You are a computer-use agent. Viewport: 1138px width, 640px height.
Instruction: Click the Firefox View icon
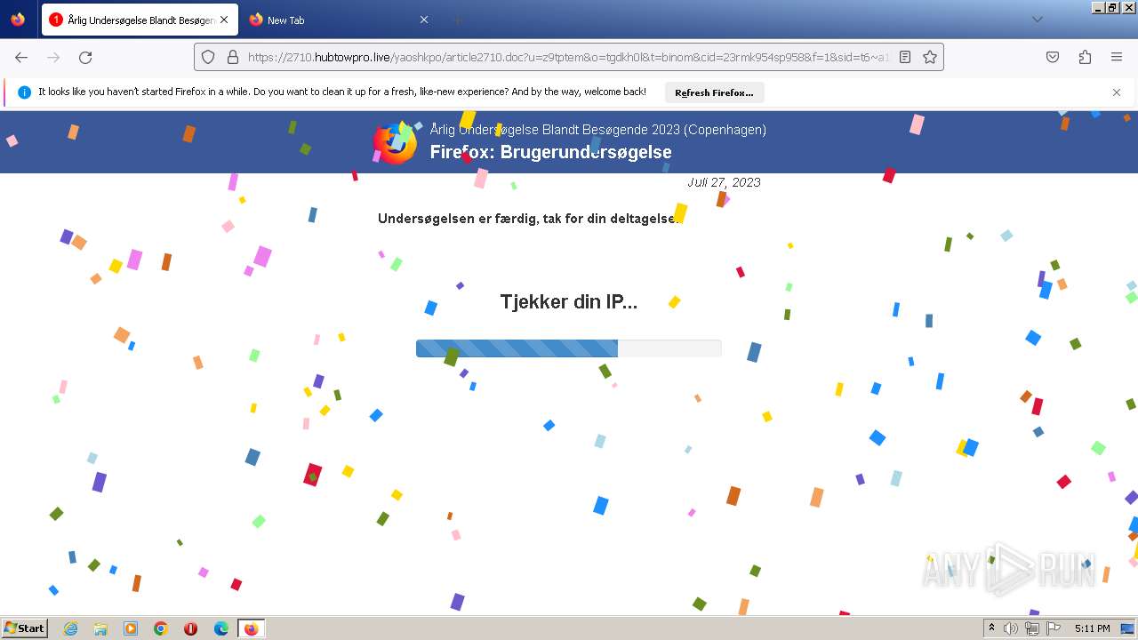(x=18, y=20)
